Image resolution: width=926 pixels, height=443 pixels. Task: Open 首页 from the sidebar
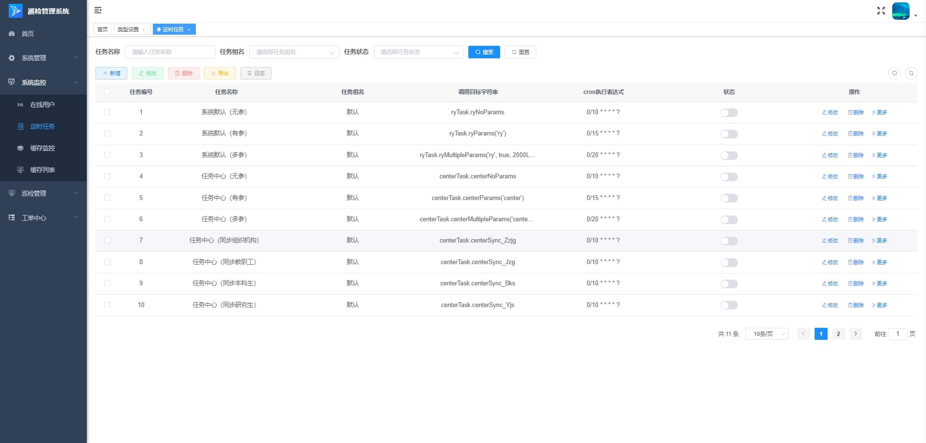point(43,34)
